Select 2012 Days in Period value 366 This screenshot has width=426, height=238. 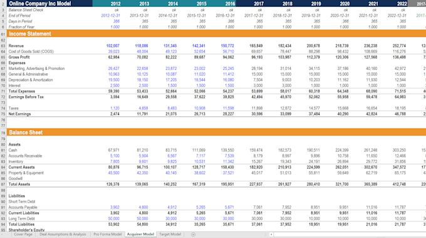point(117,21)
